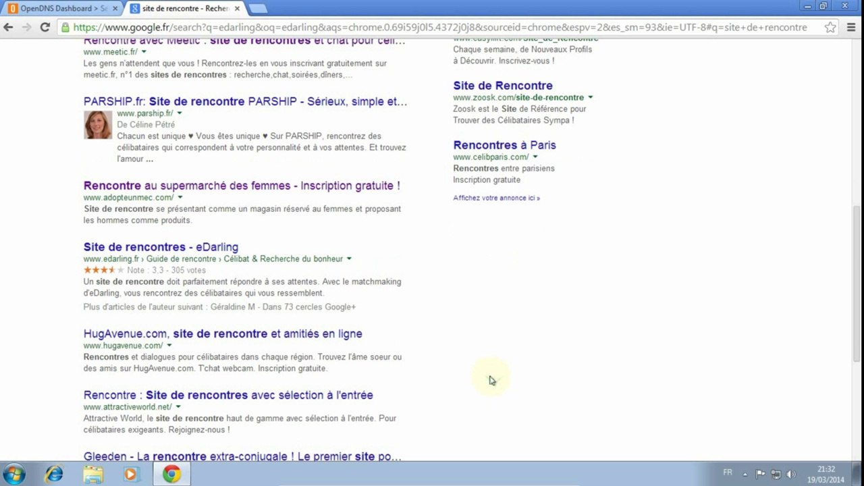The height and width of the screenshot is (486, 864).
Task: Select the 'site de rencontre' search tab
Action: pos(186,9)
